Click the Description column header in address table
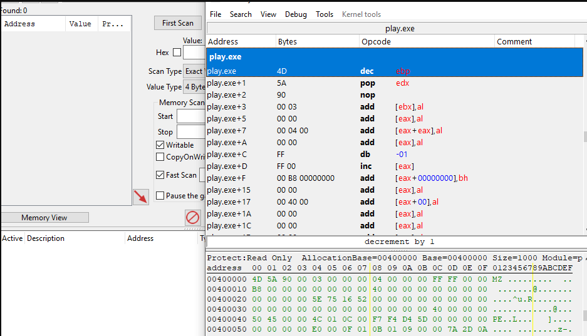Viewport: 587px width, 336px height. (x=75, y=238)
